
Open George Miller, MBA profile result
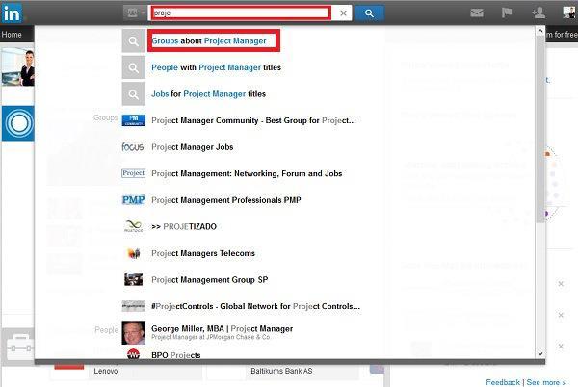click(223, 332)
